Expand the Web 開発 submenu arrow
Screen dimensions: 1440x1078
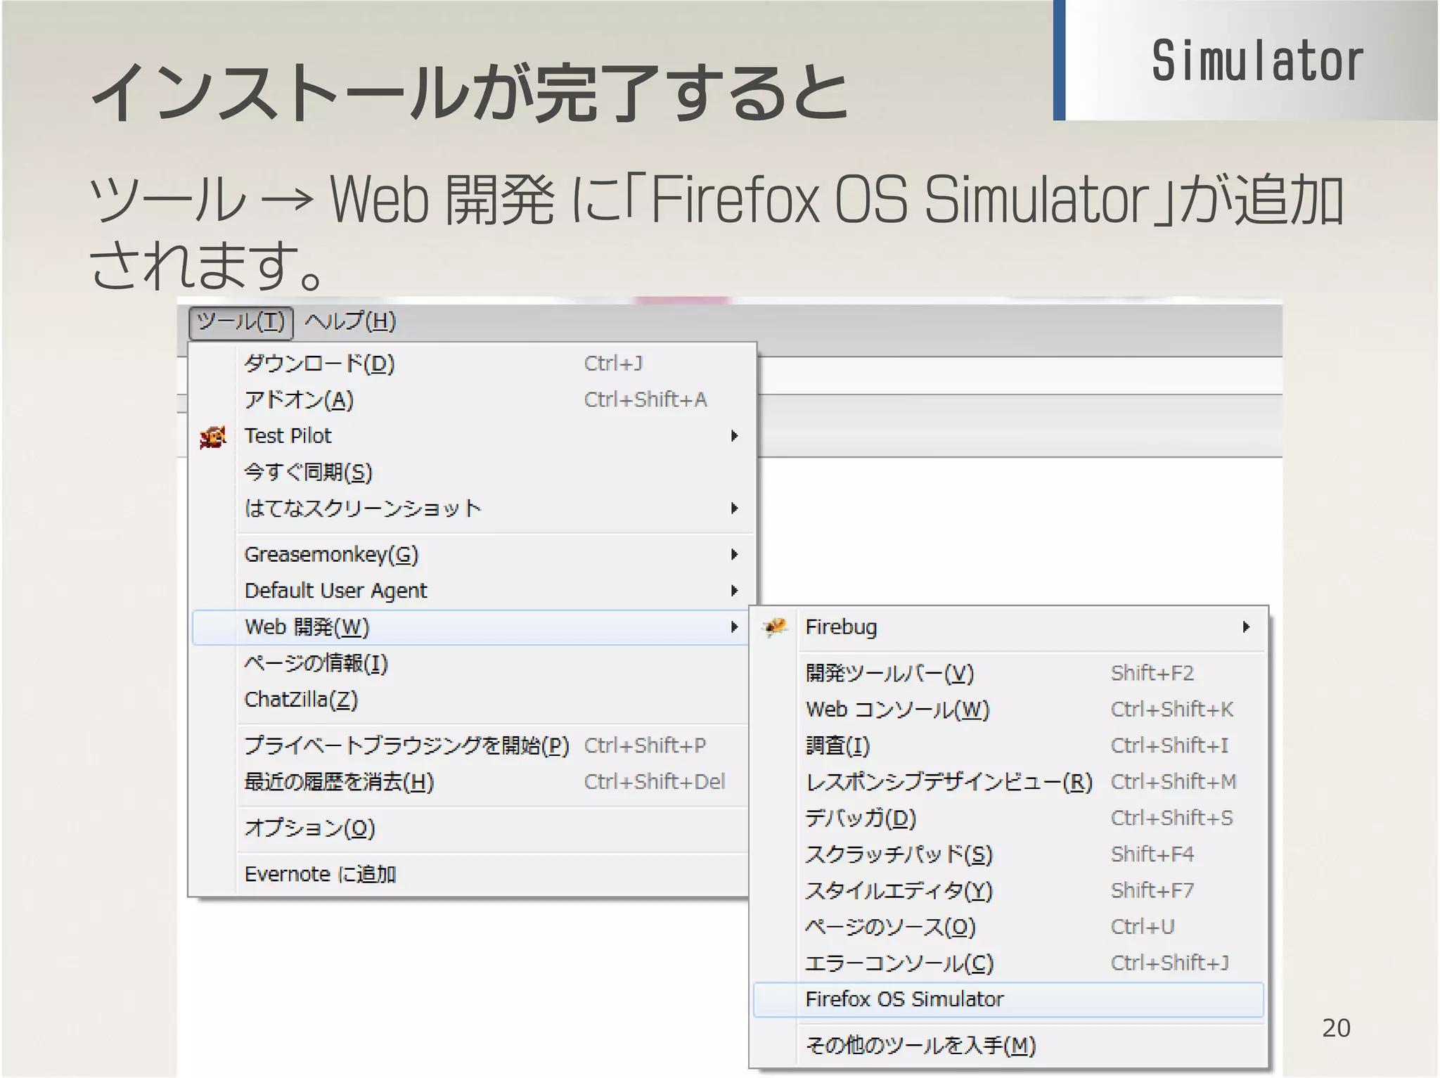734,627
